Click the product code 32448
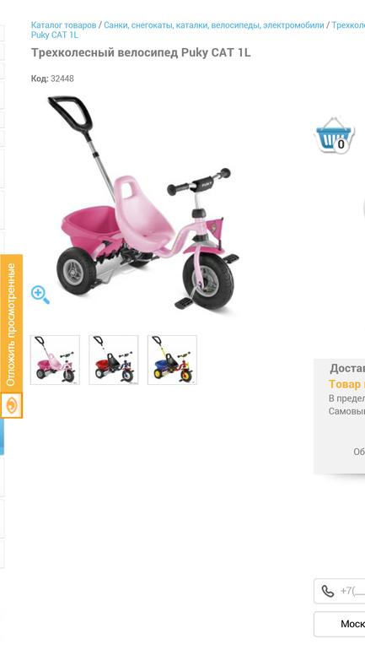This screenshot has width=365, height=650. (x=62, y=79)
